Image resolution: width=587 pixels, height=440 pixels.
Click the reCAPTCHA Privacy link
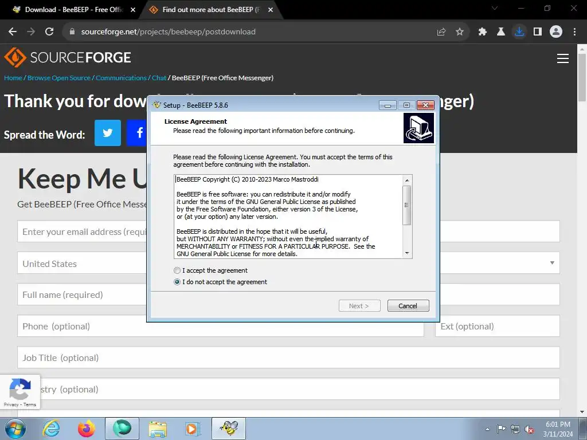(11, 404)
